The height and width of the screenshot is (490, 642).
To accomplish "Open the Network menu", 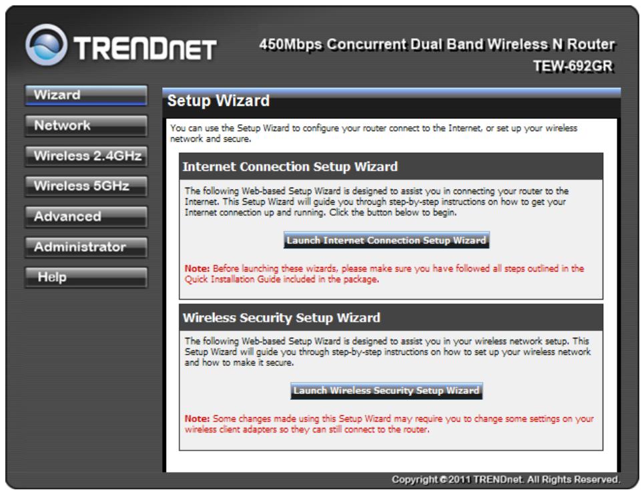I will [86, 126].
